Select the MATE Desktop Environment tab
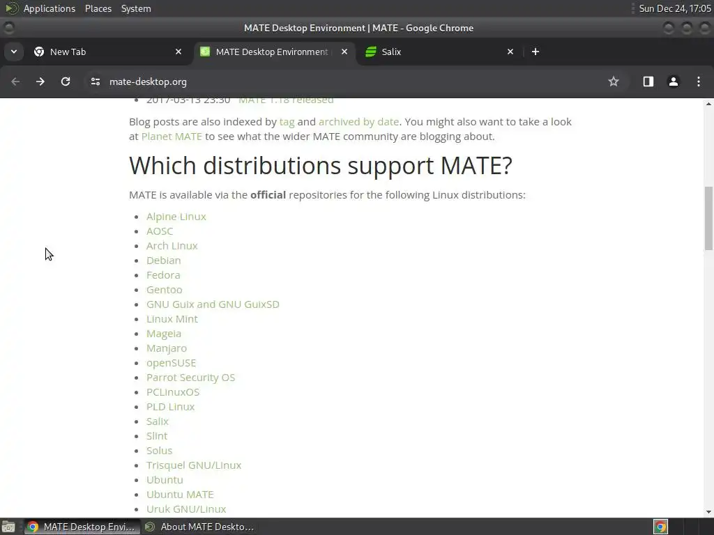The height and width of the screenshot is (535, 714). [273, 52]
